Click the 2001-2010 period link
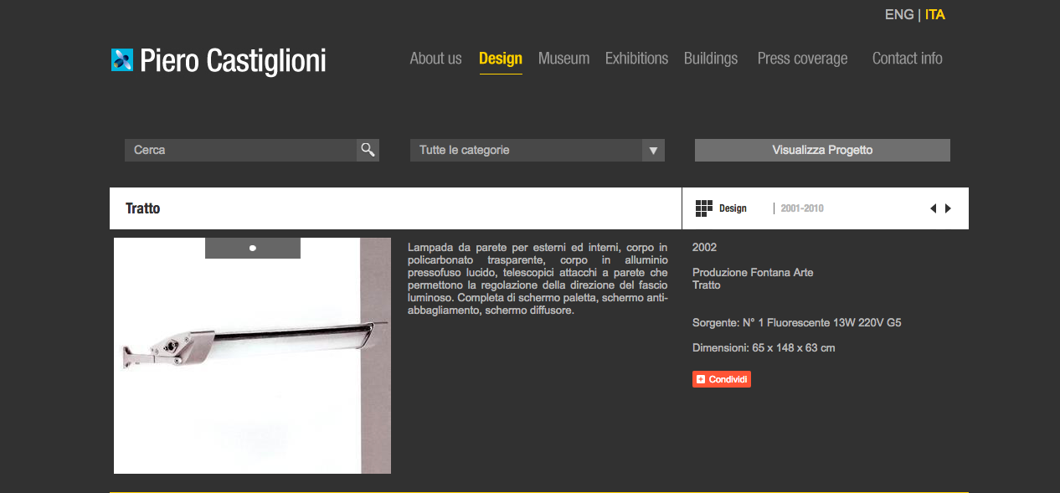The width and height of the screenshot is (1060, 493). [802, 208]
